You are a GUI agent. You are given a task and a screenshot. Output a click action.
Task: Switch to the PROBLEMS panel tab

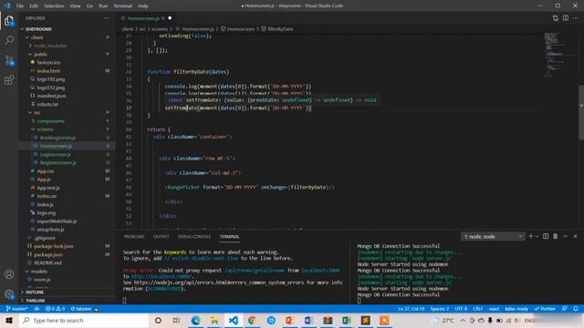pos(134,237)
